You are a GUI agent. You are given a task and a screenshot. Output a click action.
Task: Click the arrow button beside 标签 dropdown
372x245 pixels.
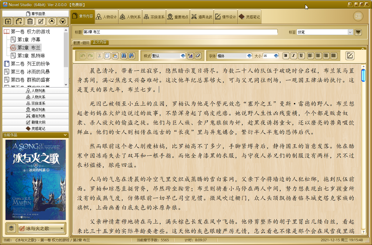tap(358, 32)
